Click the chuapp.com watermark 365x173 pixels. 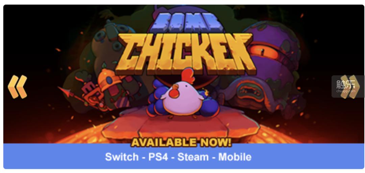click(346, 87)
